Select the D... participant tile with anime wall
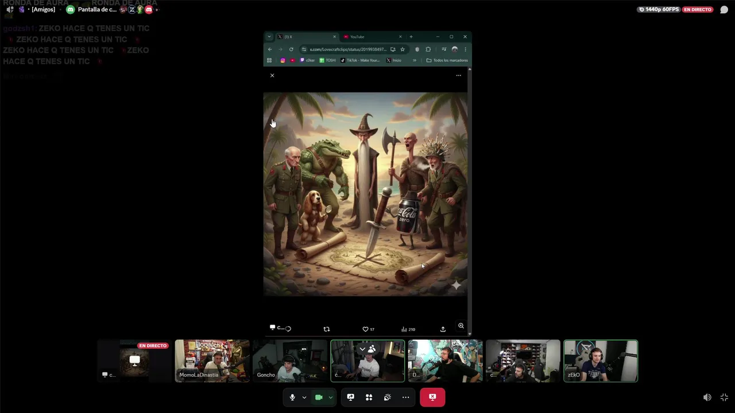 click(x=445, y=361)
